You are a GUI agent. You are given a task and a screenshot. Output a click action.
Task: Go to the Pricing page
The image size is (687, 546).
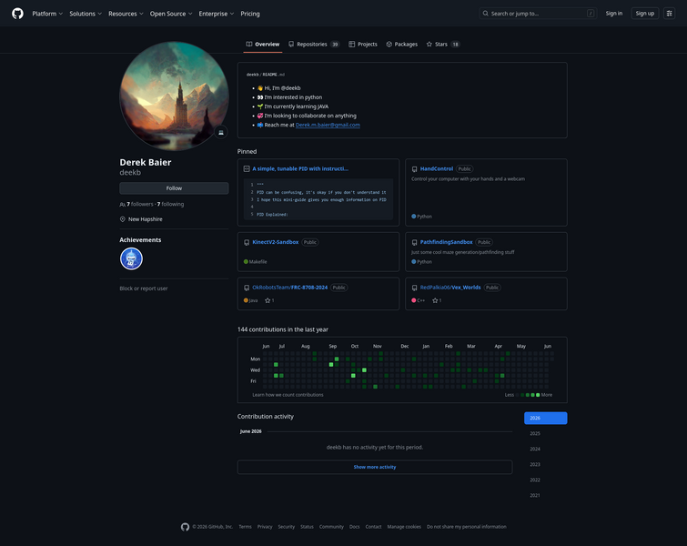[249, 14]
